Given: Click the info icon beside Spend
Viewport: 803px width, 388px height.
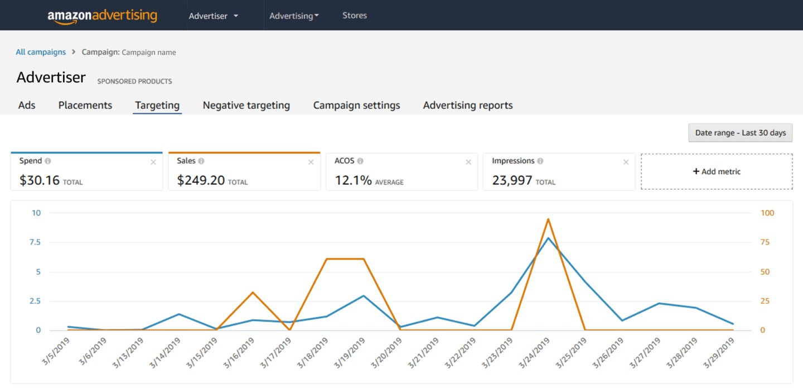Looking at the screenshot, I should [x=48, y=161].
